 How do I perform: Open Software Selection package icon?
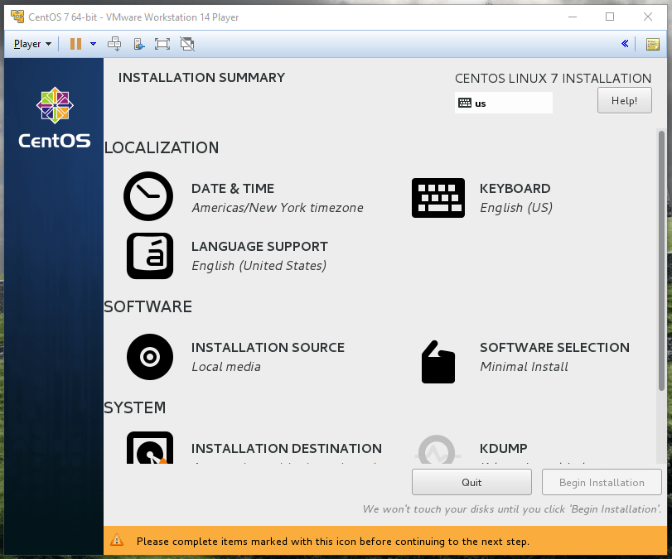click(x=438, y=362)
